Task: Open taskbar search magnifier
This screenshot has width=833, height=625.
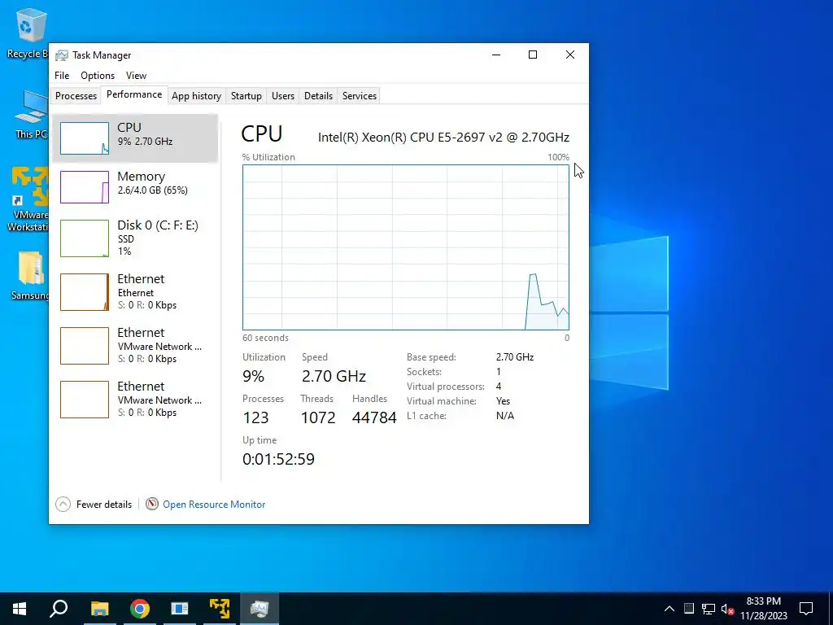Action: [x=59, y=609]
